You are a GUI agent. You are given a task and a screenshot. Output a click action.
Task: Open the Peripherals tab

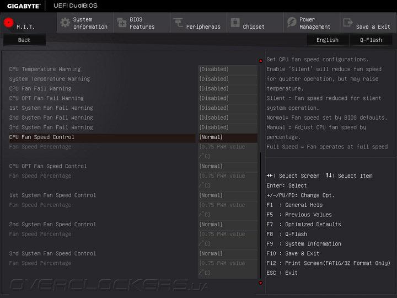(x=198, y=23)
